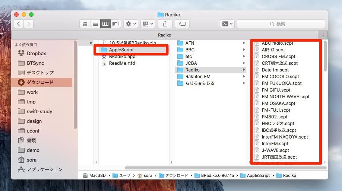Expand the AFN folder arrow
The image size is (342, 191).
(x=244, y=43)
